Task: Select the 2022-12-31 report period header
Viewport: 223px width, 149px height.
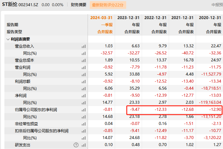Action: [155, 18]
